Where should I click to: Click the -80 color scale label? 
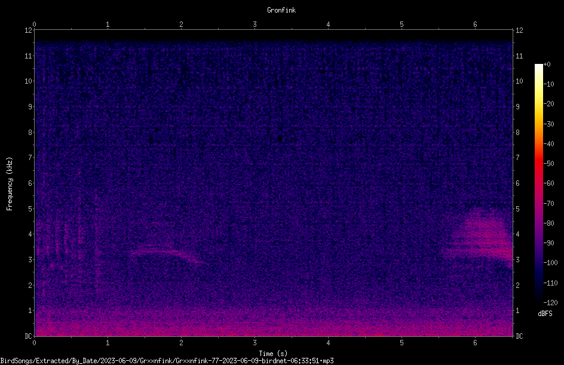tap(548, 223)
